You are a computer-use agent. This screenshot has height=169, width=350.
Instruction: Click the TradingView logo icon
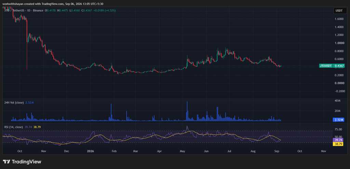click(x=6, y=161)
